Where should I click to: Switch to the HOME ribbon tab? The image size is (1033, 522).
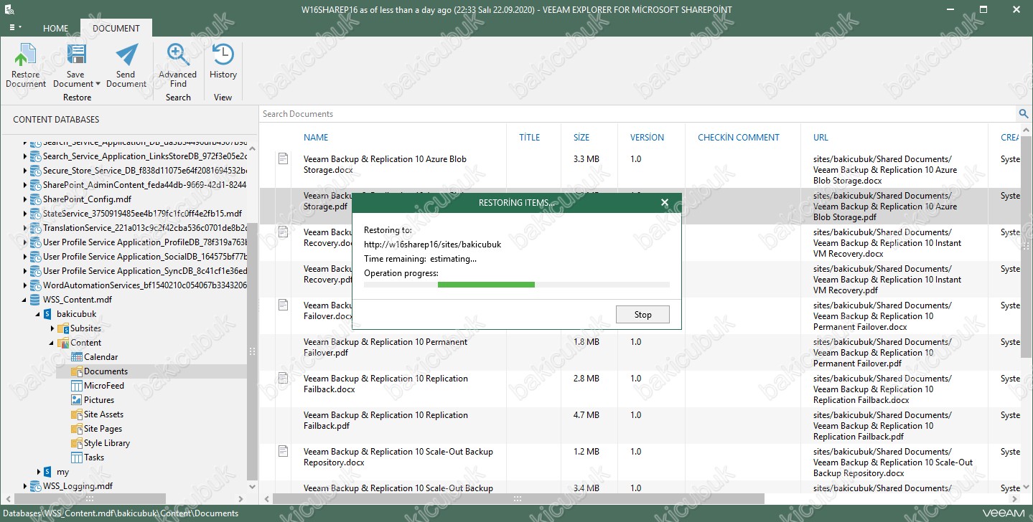55,29
